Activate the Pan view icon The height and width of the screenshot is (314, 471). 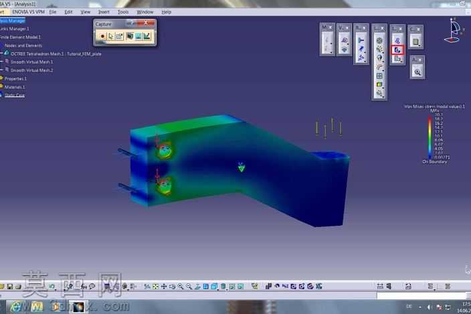coord(164,287)
